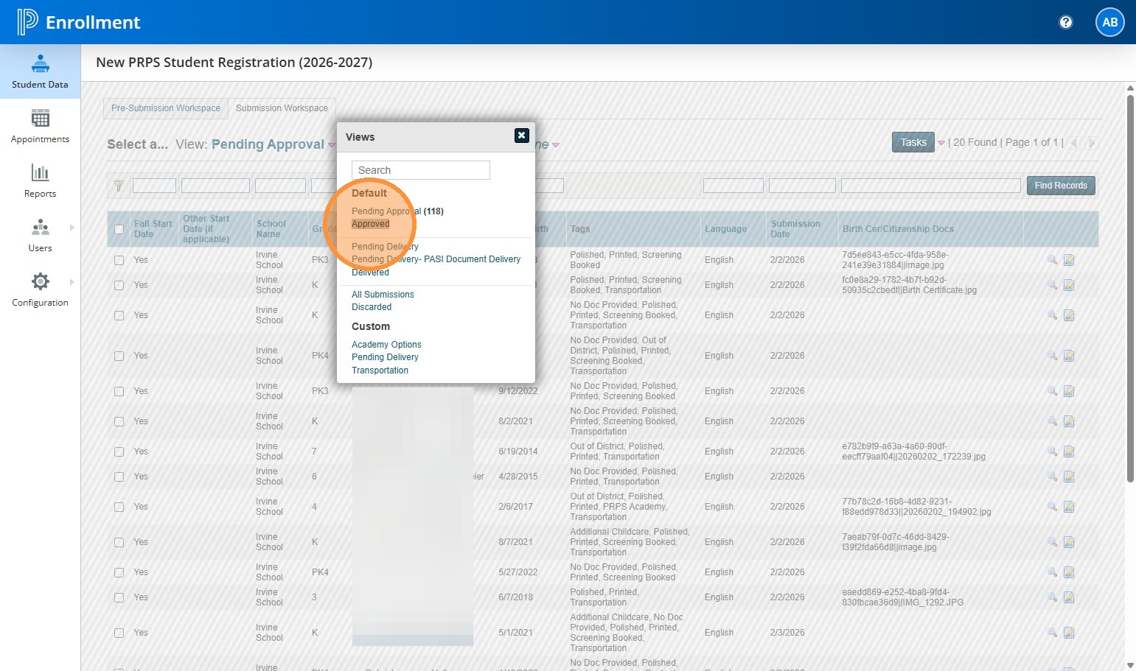The height and width of the screenshot is (671, 1136).
Task: Open the Users sidebar icon
Action: pos(40,228)
